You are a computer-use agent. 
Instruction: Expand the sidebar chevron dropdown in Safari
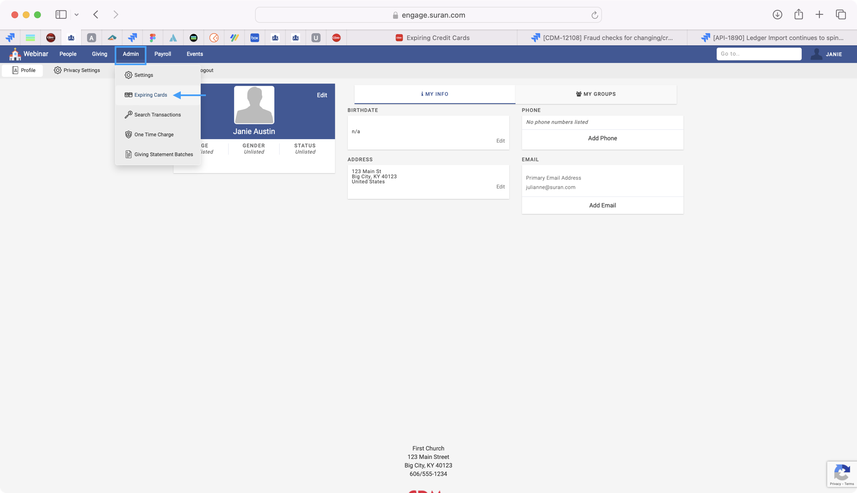tap(77, 15)
